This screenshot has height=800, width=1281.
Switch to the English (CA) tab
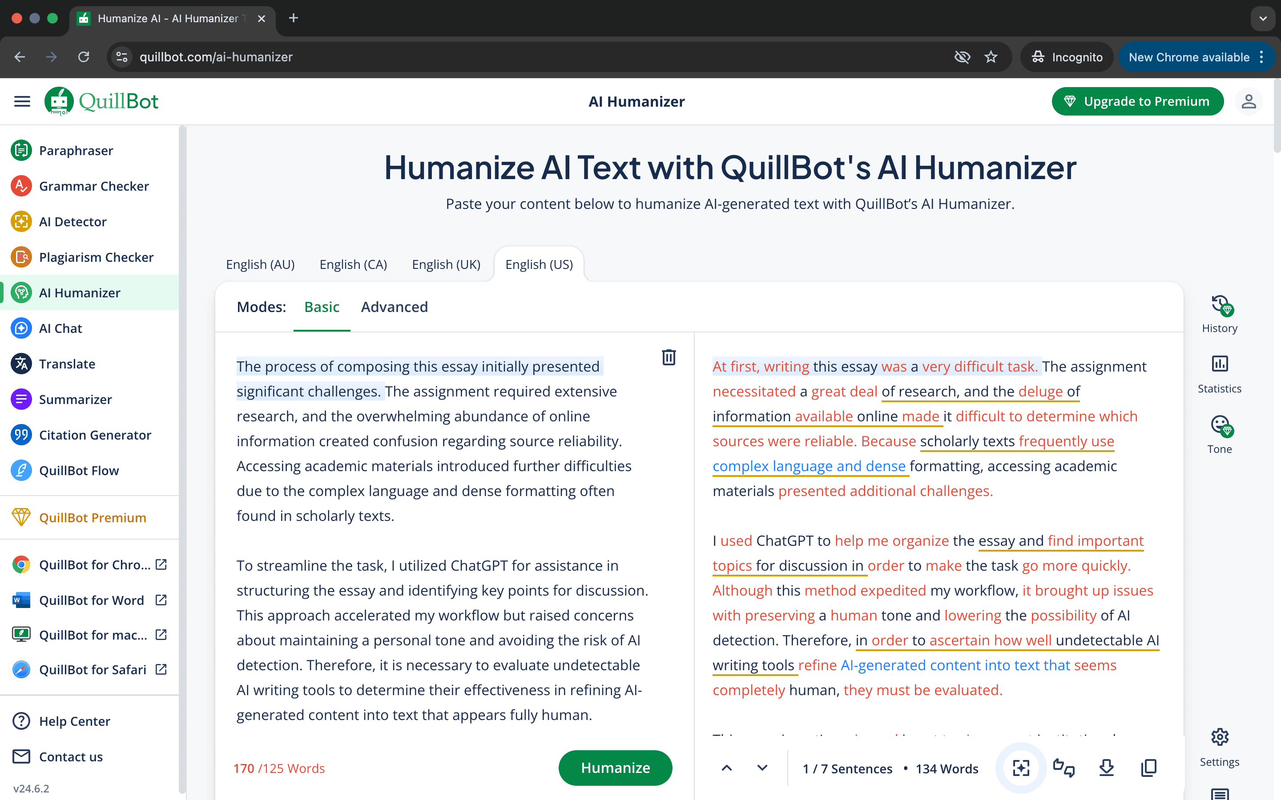[353, 264]
